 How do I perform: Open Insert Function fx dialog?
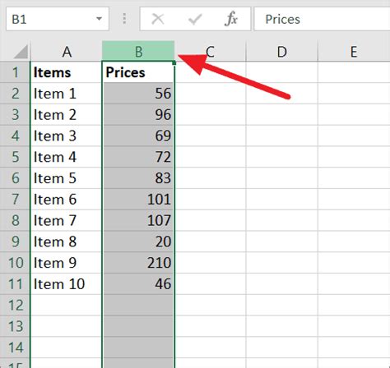pyautogui.click(x=231, y=19)
